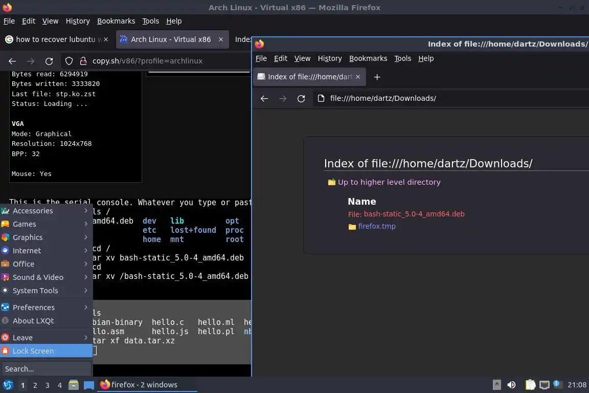Expand the Sound & Video submenu arrow
This screenshot has height=393, width=589.
86,277
